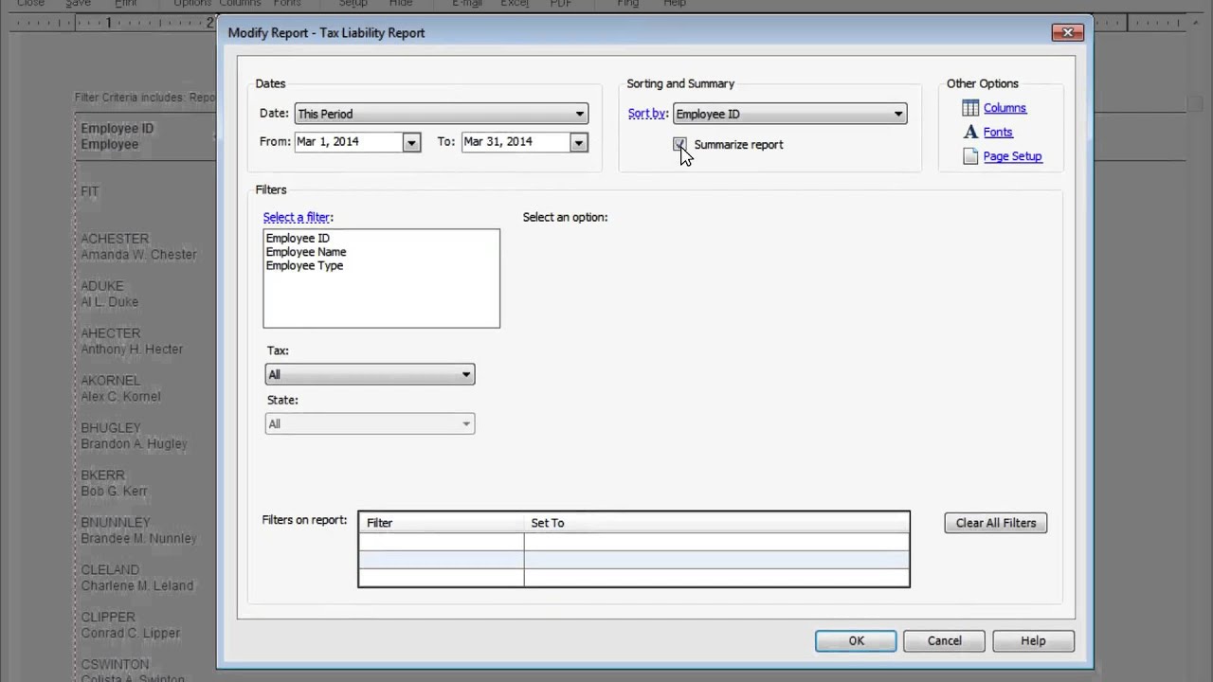The image size is (1213, 682).
Task: Click the From date field showing Mar 1, 2014
Action: (347, 142)
